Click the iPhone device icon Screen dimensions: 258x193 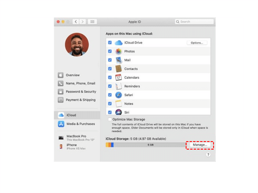tap(61, 146)
